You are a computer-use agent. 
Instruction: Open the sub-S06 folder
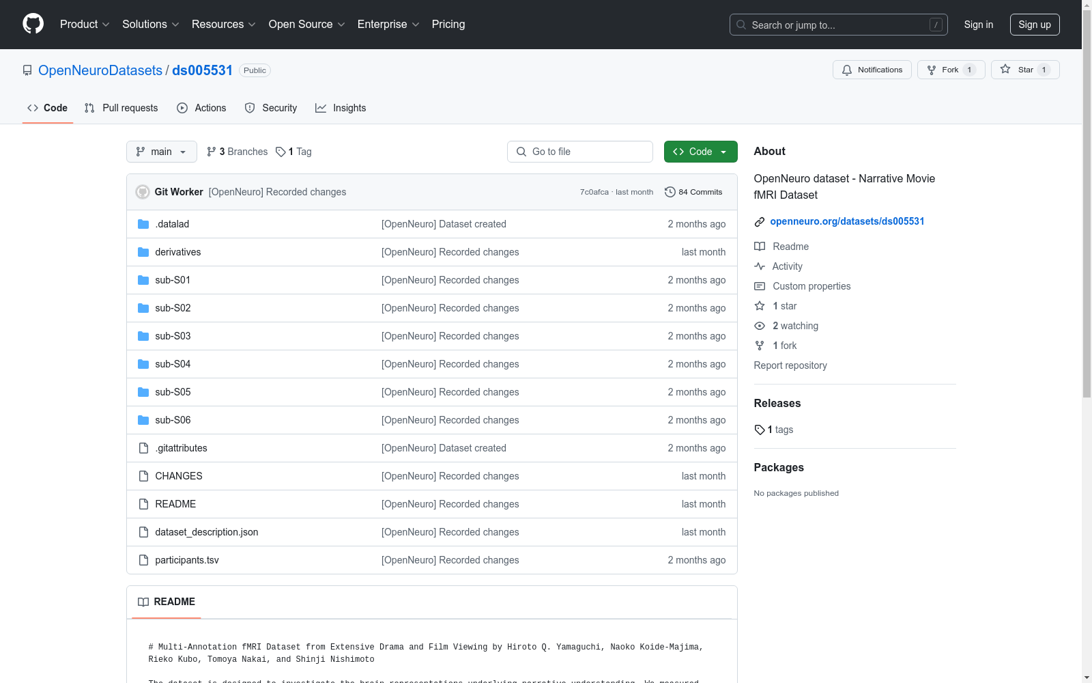point(173,420)
